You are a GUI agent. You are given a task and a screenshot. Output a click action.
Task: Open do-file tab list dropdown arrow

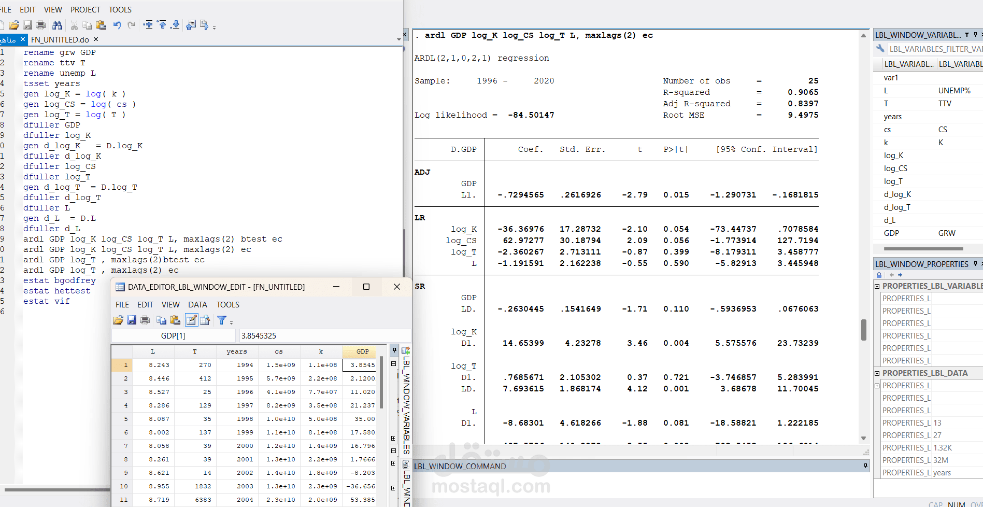click(x=398, y=39)
